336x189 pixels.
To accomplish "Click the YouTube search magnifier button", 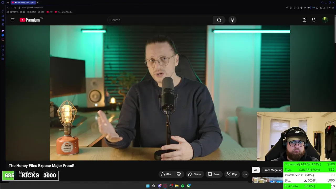I will click(x=219, y=20).
